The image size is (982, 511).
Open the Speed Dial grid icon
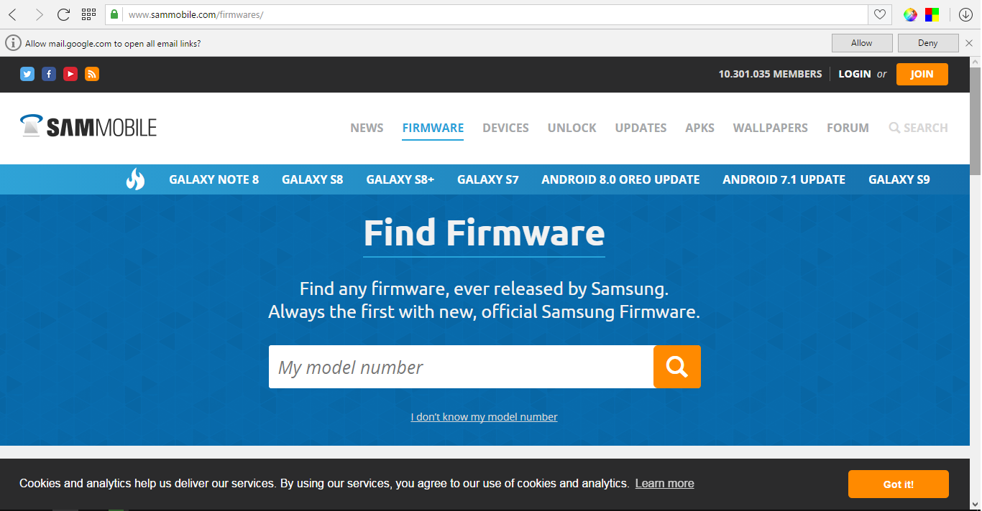[89, 14]
